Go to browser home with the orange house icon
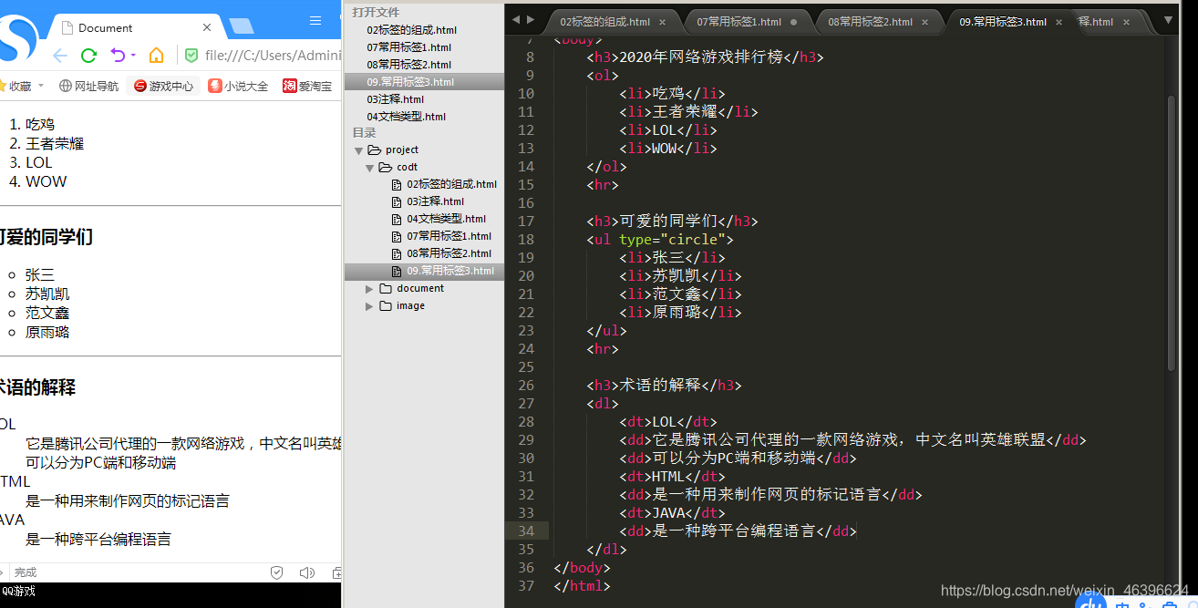 [x=156, y=56]
